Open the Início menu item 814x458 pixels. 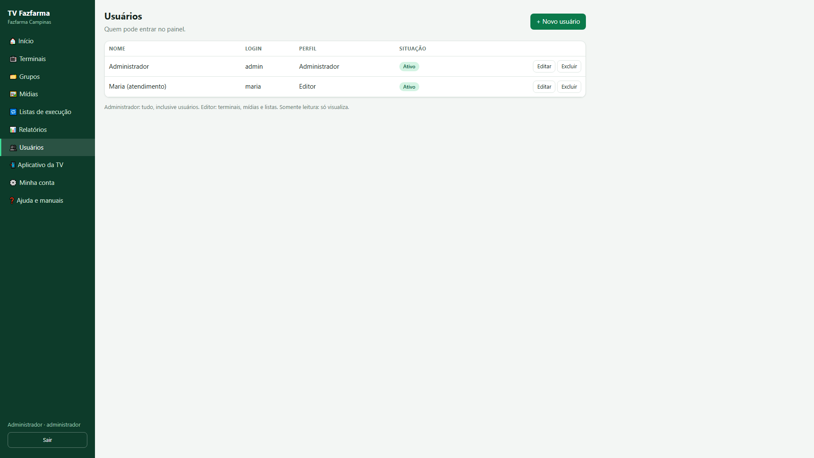coord(47,41)
